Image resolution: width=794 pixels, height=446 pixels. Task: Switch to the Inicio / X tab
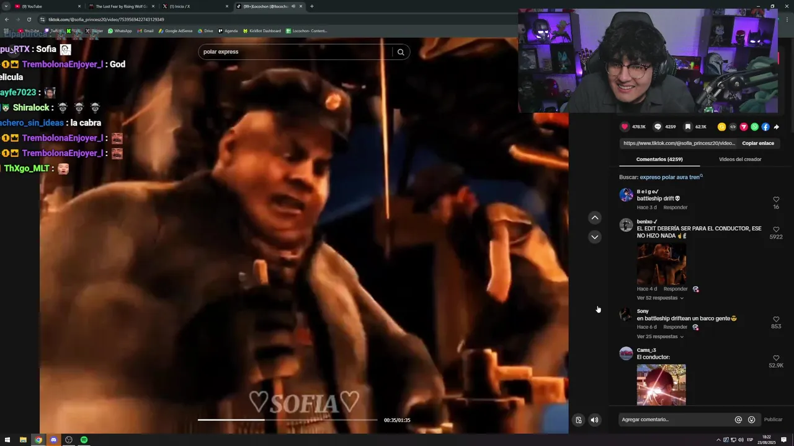(x=195, y=6)
